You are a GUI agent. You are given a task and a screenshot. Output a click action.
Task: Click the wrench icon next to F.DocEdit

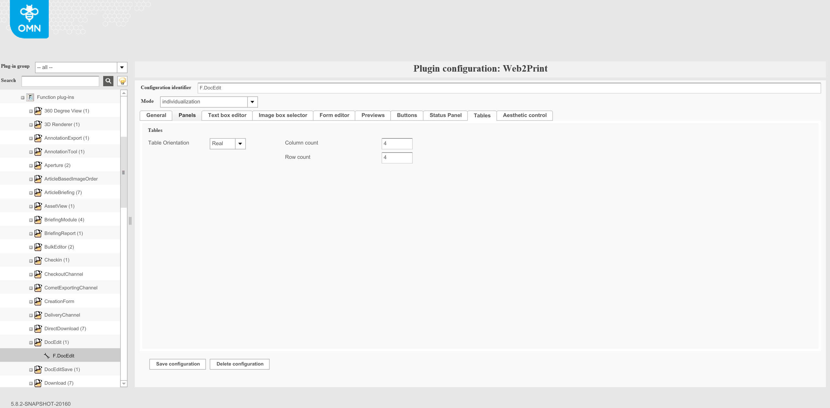tap(46, 355)
